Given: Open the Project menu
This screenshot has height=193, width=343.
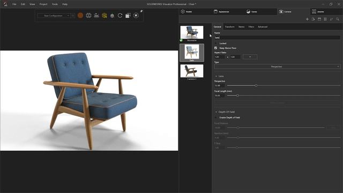Looking at the screenshot, I should point(43,4).
